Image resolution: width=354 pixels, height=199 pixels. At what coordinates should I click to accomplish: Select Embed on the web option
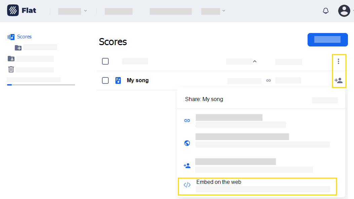(219, 182)
